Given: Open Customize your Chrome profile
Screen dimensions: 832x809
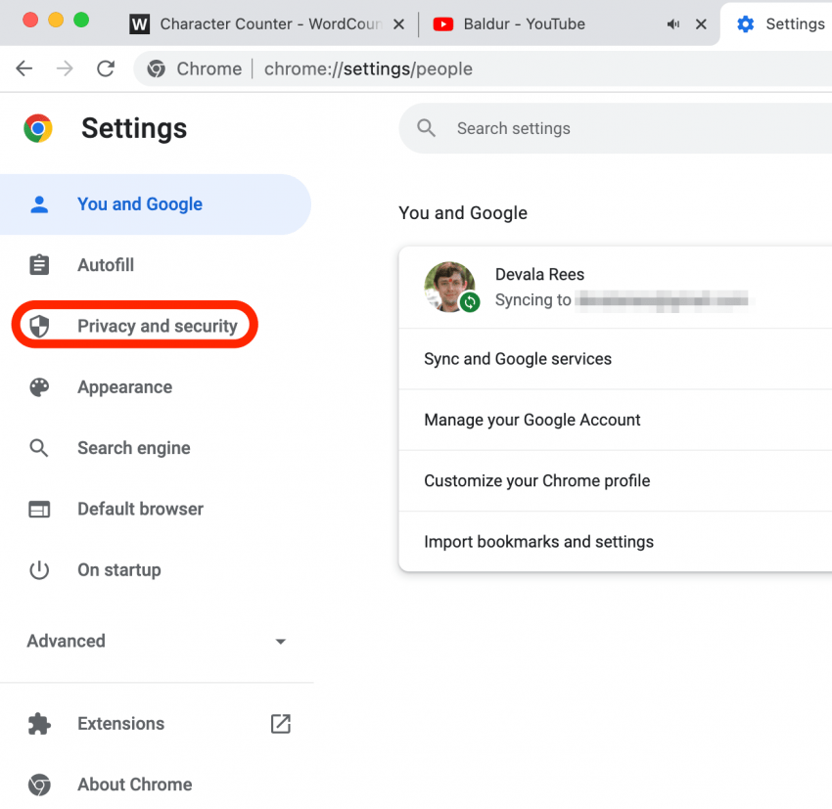Looking at the screenshot, I should 616,481.
